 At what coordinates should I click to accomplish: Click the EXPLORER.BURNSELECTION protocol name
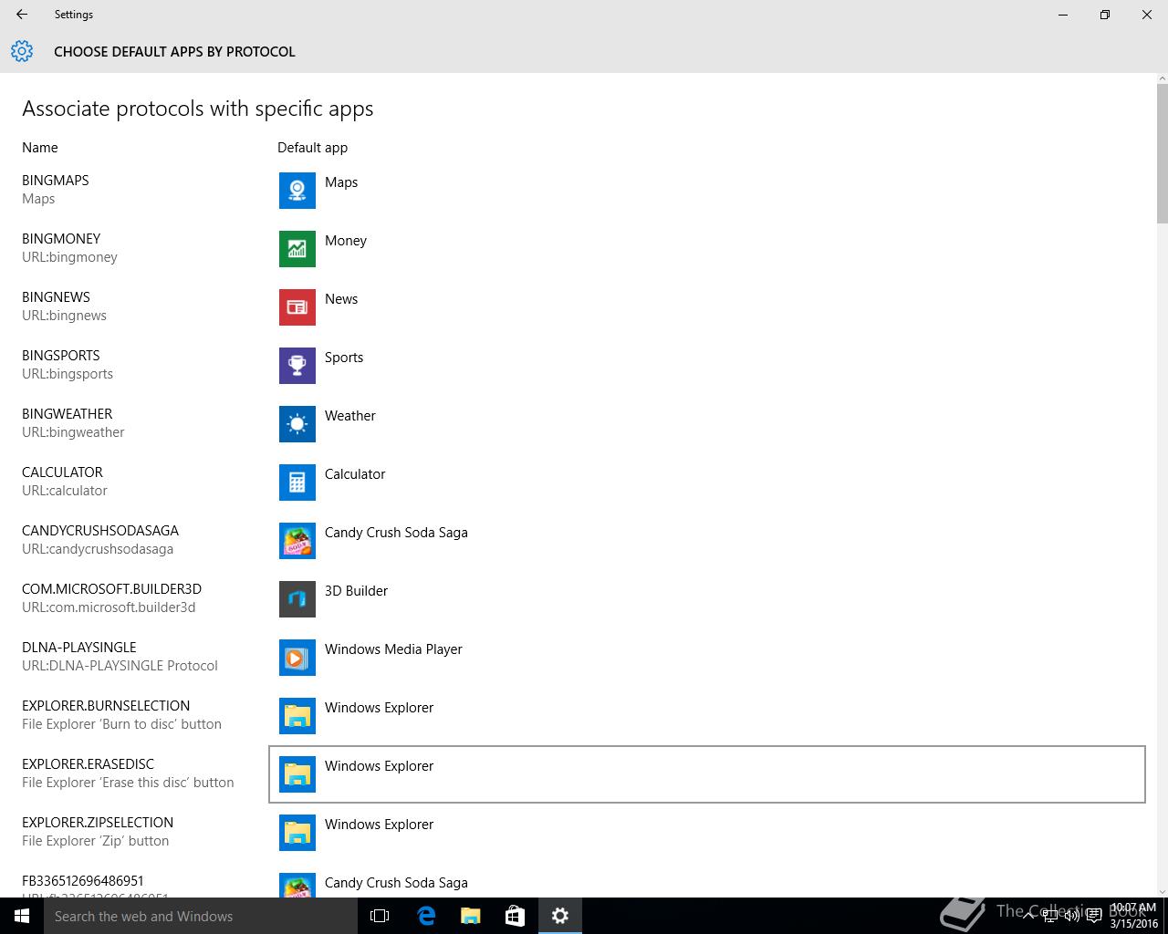106,706
